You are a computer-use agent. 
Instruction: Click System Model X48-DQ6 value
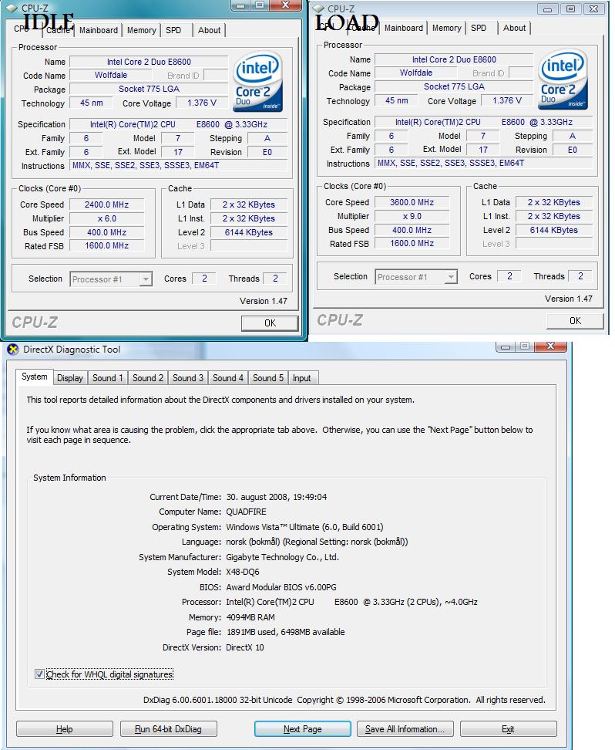pos(243,572)
